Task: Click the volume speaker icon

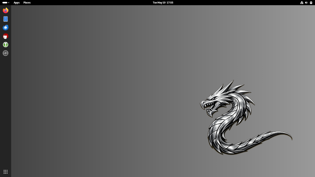Action: [306, 3]
